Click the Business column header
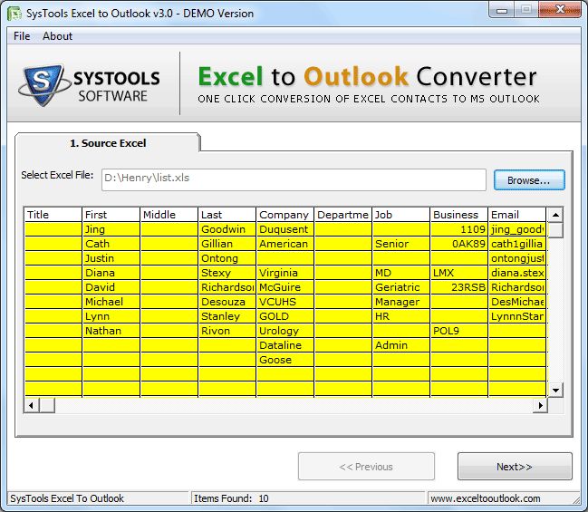The height and width of the screenshot is (512, 588). click(459, 215)
